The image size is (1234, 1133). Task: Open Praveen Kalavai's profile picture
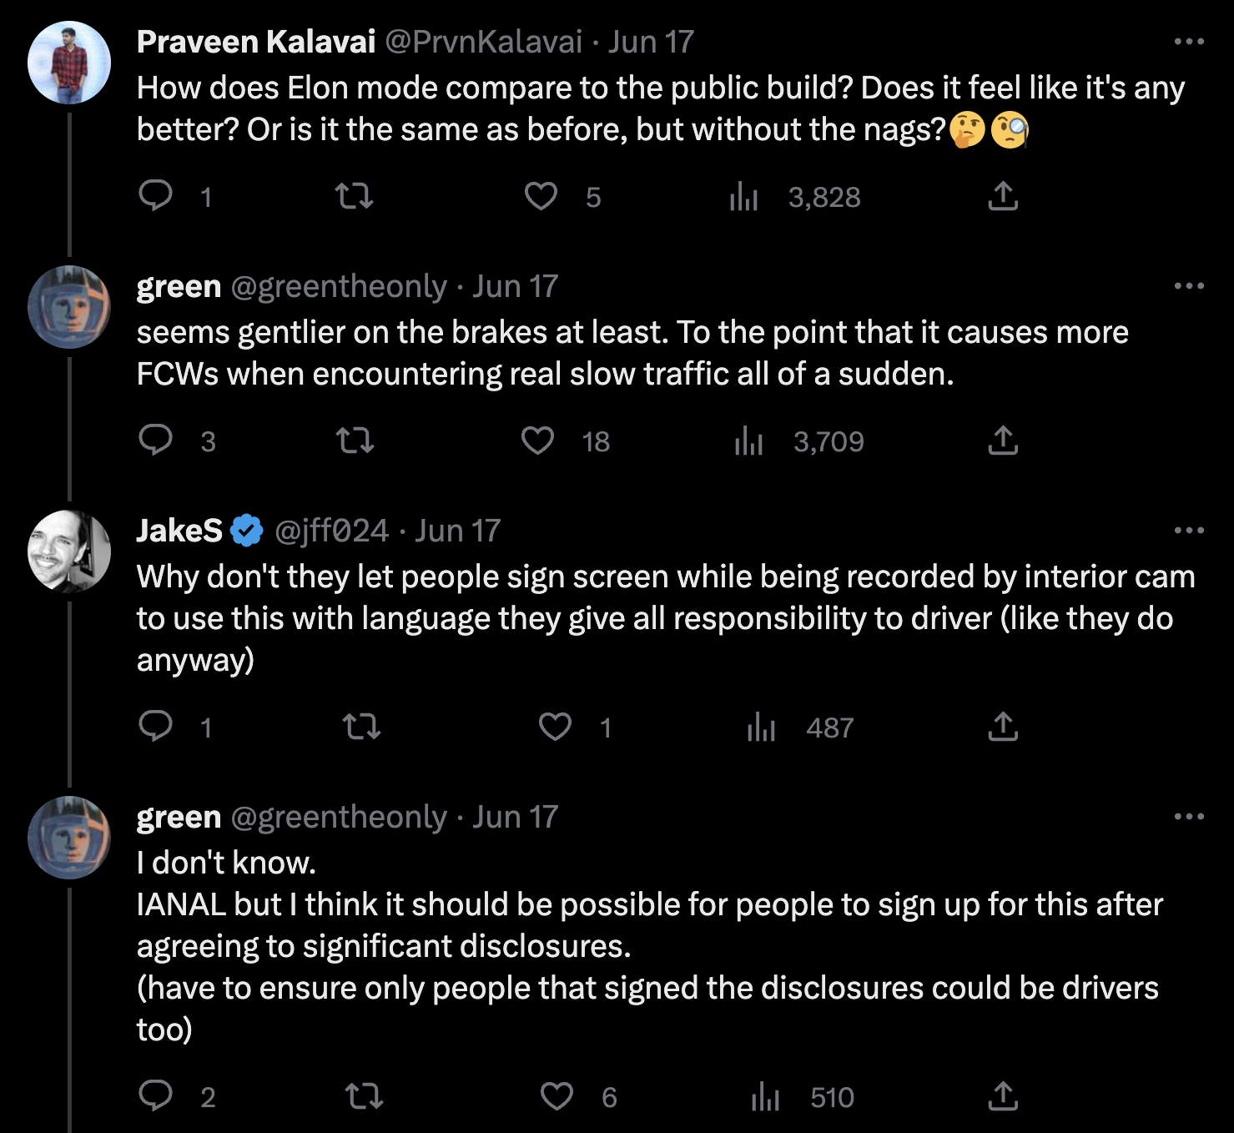point(69,63)
